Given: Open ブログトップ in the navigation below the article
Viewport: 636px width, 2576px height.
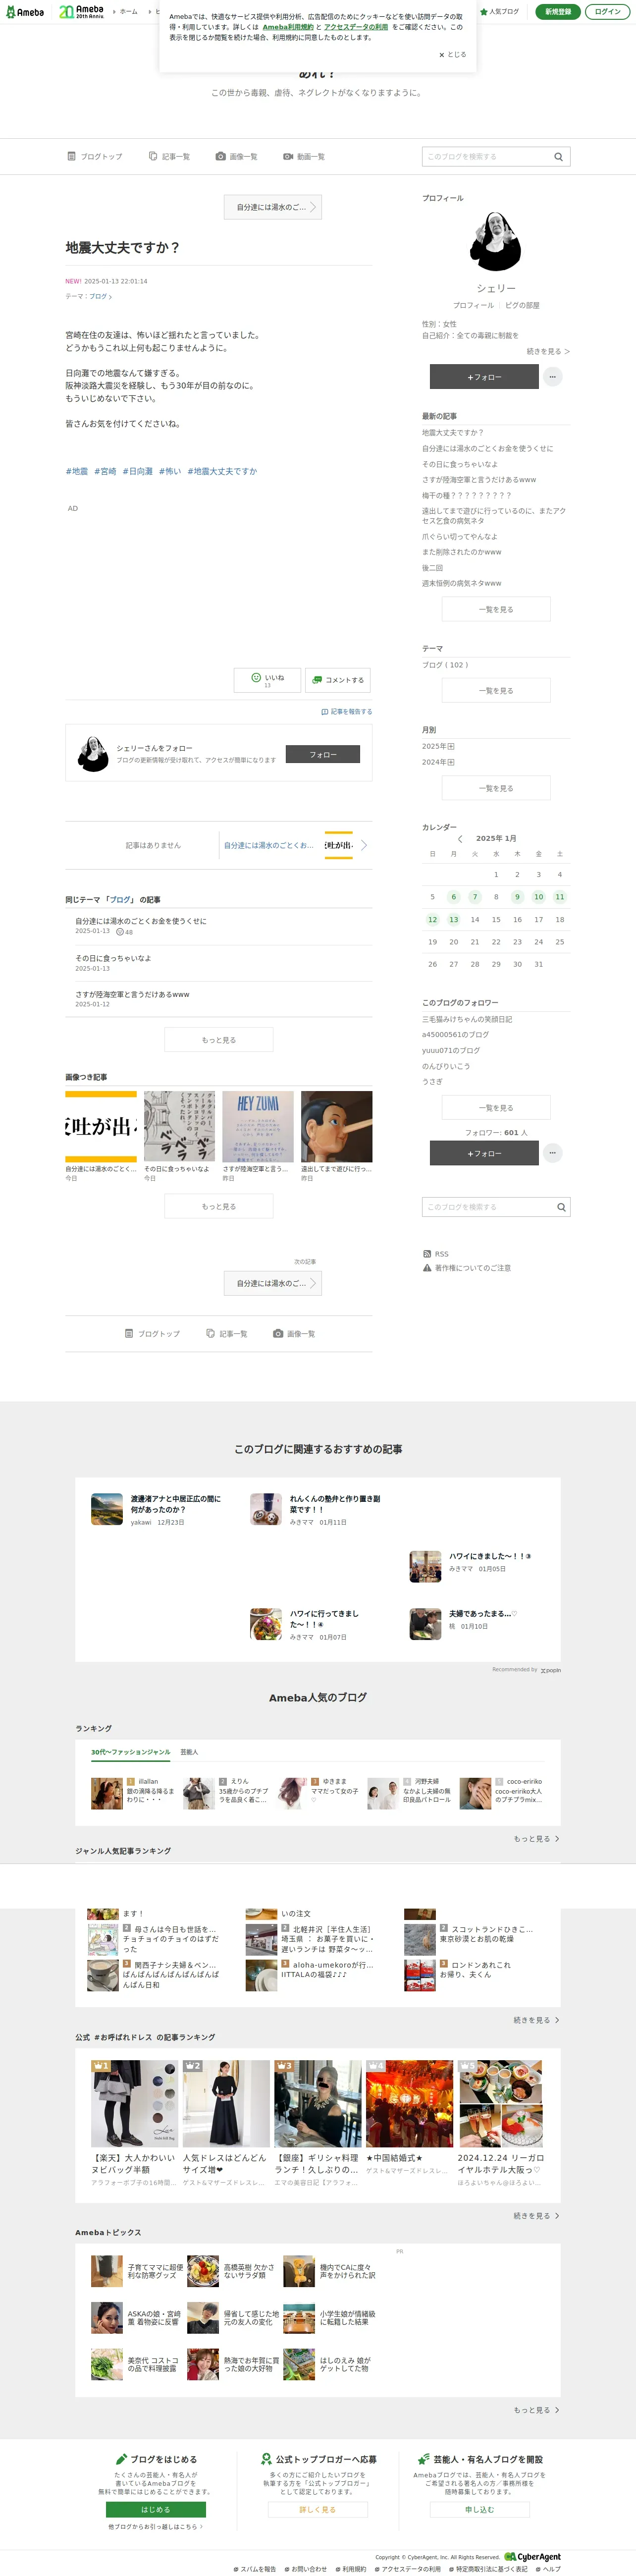Looking at the screenshot, I should click(152, 1334).
